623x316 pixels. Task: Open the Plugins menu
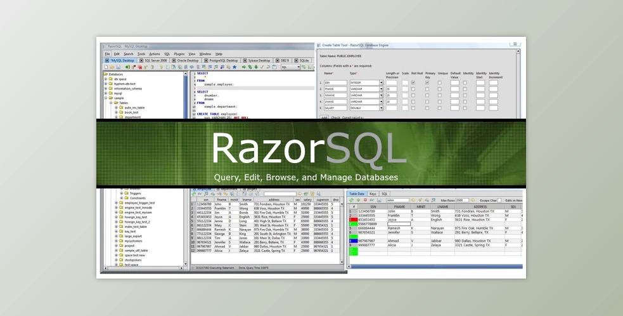179,54
